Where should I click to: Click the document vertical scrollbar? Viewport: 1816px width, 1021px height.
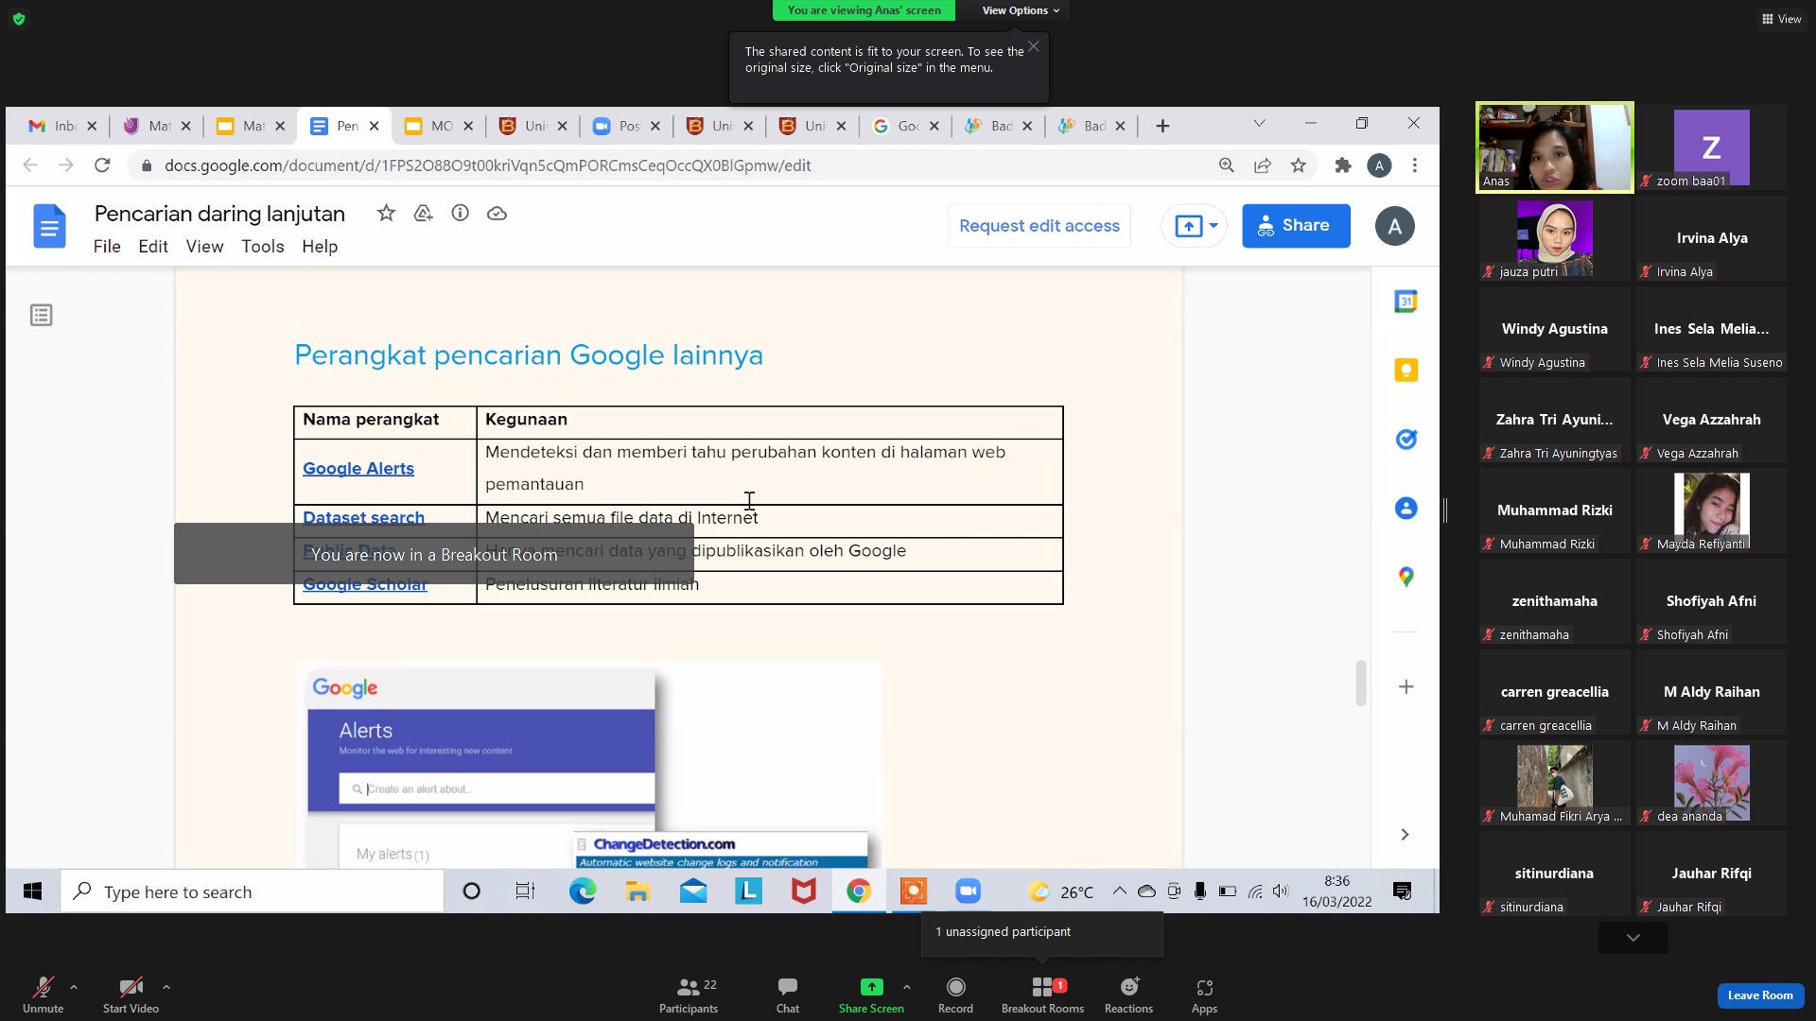[1361, 683]
